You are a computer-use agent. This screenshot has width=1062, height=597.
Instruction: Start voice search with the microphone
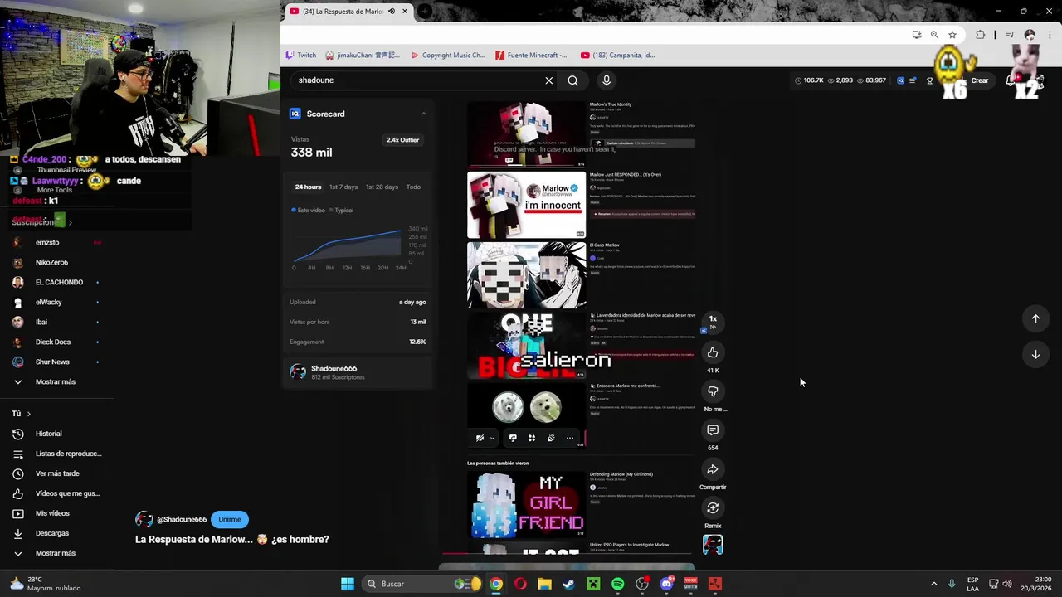(x=607, y=80)
